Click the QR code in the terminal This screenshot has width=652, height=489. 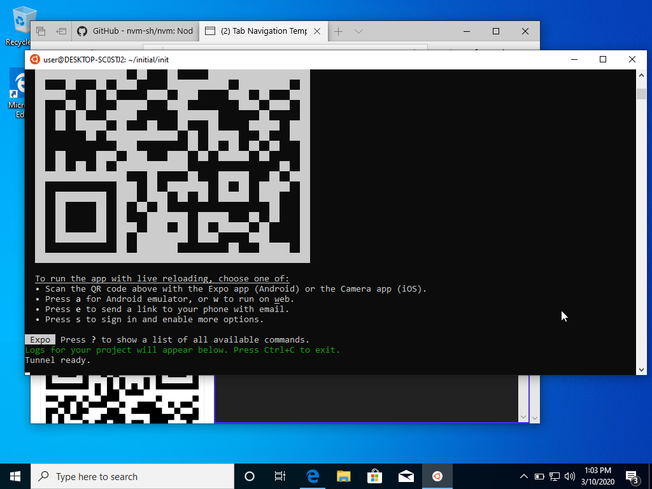[x=173, y=166]
